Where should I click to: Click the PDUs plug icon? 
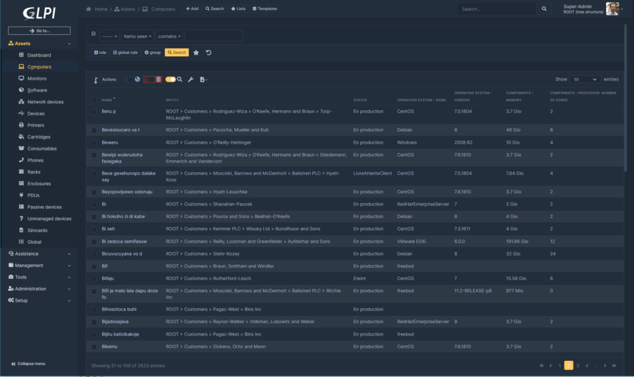22,195
